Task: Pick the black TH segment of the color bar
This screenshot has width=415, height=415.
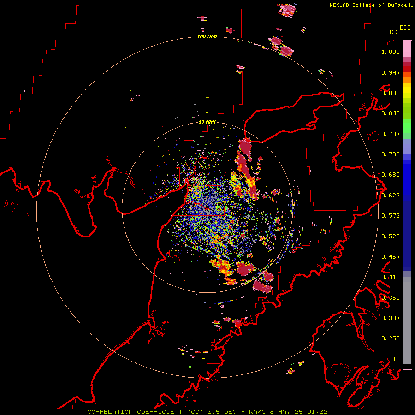Action: click(x=407, y=367)
